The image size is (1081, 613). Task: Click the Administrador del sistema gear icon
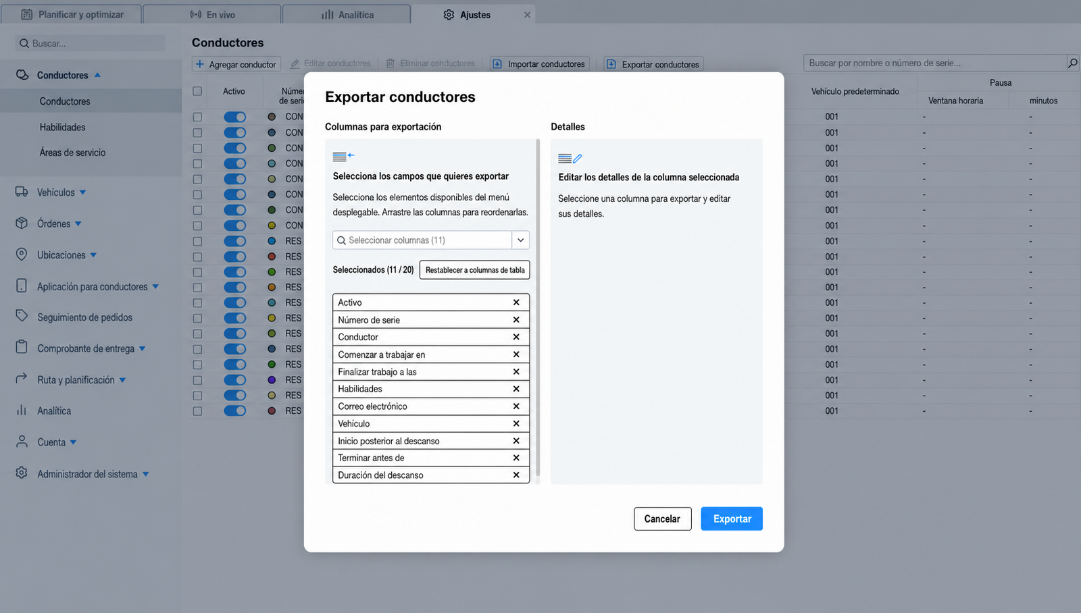[22, 473]
